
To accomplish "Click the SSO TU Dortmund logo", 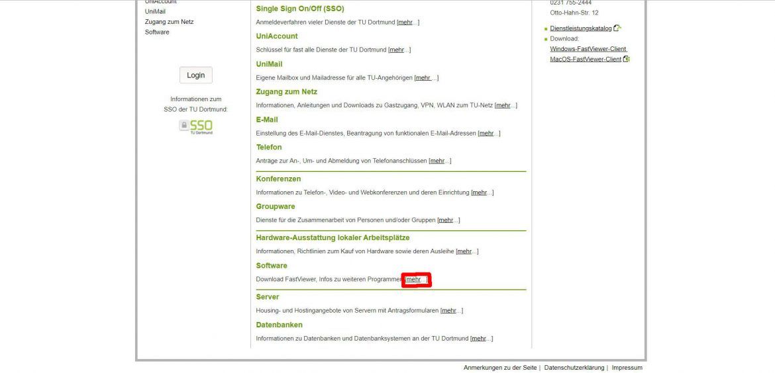I will [x=195, y=126].
